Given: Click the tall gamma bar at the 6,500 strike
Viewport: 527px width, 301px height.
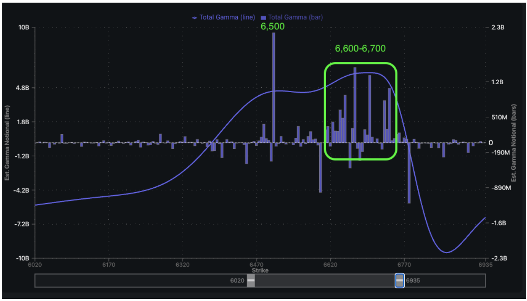Looking at the screenshot, I should click(x=274, y=88).
